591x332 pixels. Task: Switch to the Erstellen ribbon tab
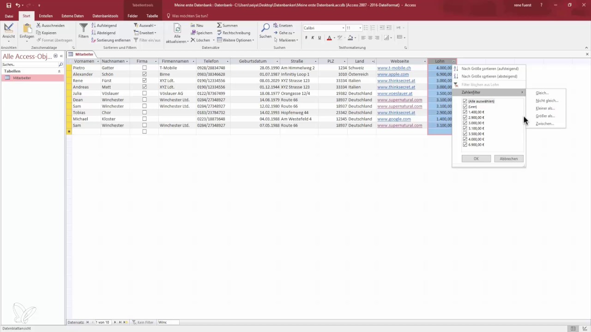tap(46, 16)
